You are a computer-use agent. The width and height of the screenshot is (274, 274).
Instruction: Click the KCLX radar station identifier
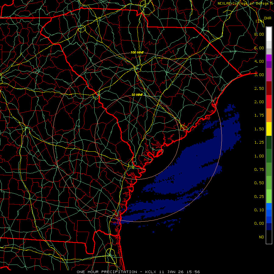tap(151, 272)
